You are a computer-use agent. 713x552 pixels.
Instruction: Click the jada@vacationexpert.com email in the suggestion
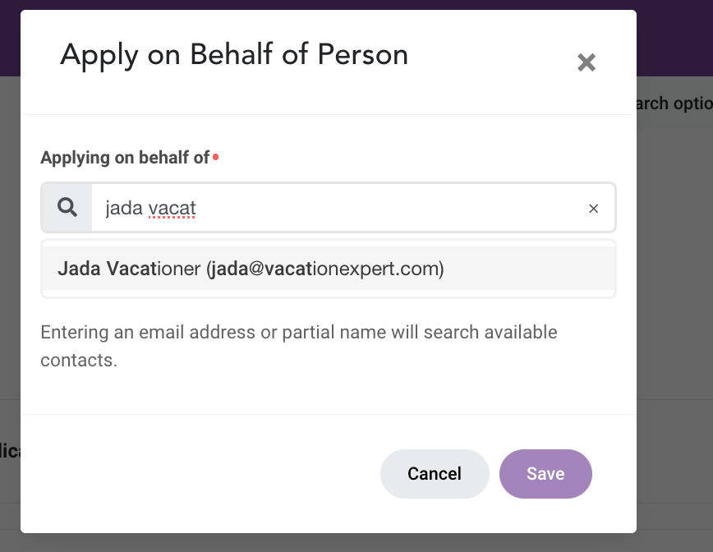(327, 269)
